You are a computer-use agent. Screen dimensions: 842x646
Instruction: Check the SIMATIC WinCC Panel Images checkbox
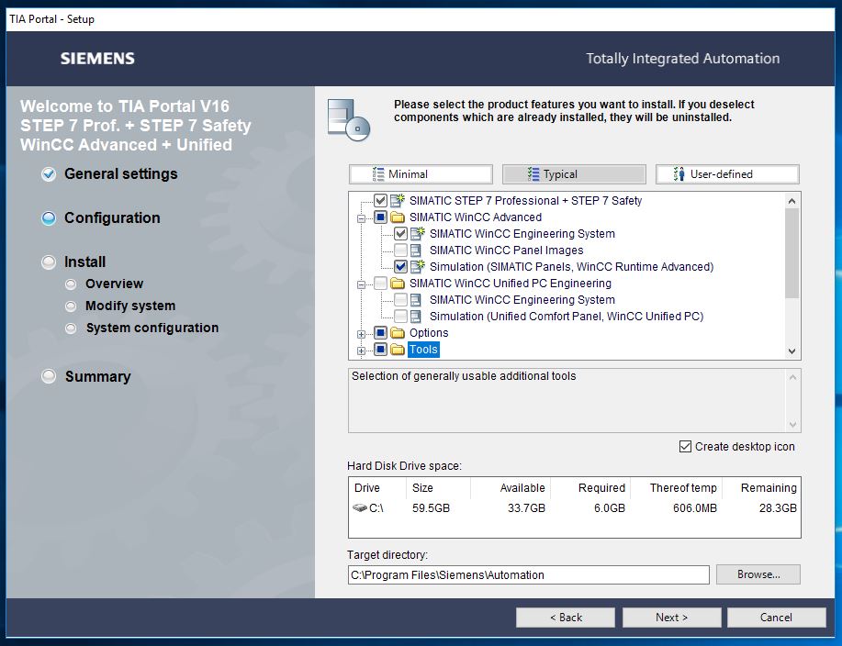[400, 251]
